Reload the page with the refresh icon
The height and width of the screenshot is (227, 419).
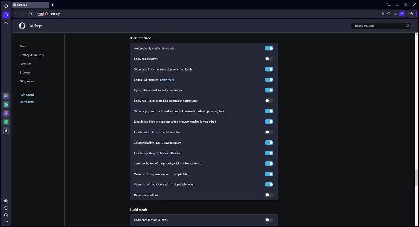pos(31,14)
